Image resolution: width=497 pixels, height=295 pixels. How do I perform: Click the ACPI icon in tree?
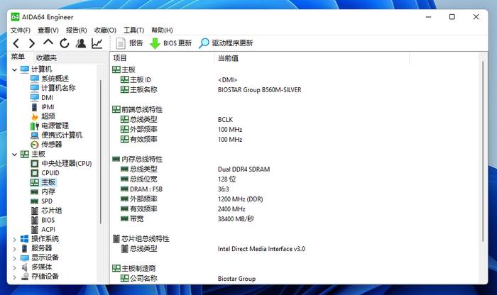pyautogui.click(x=35, y=230)
